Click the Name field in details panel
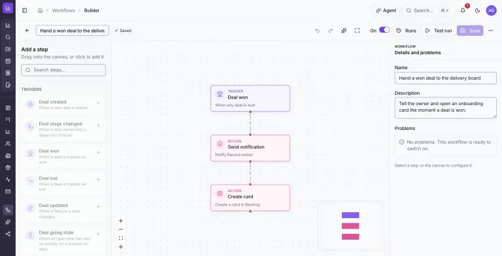The image size is (502, 256). pyautogui.click(x=445, y=78)
